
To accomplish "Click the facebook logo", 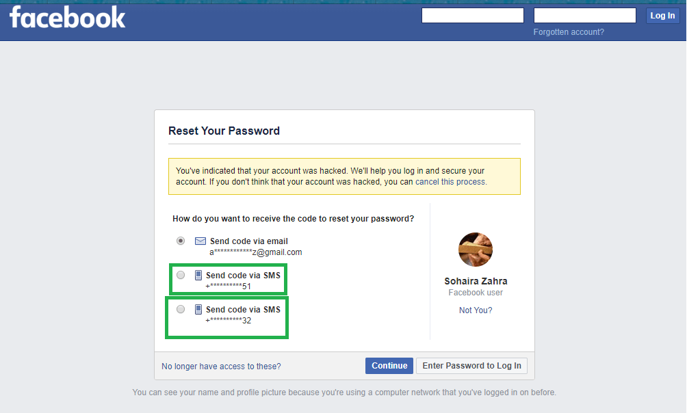I will (68, 18).
